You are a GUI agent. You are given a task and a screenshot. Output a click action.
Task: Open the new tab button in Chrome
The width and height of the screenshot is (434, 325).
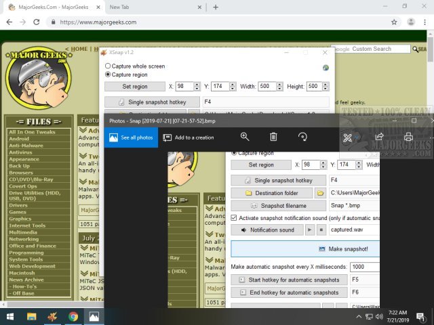pyautogui.click(x=216, y=7)
